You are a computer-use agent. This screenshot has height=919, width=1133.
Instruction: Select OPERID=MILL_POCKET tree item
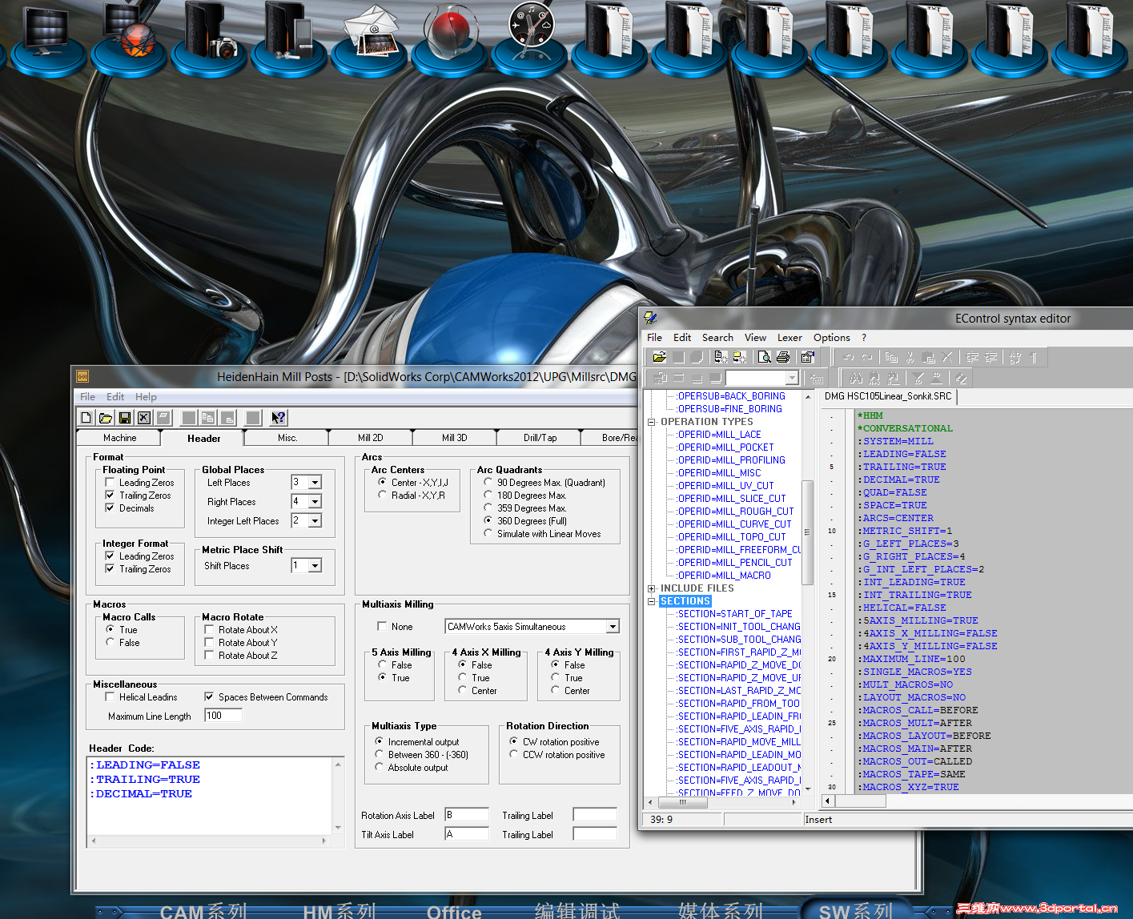pyautogui.click(x=725, y=447)
